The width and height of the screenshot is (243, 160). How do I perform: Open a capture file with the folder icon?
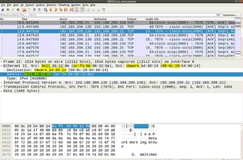pyautogui.click(x=24, y=10)
